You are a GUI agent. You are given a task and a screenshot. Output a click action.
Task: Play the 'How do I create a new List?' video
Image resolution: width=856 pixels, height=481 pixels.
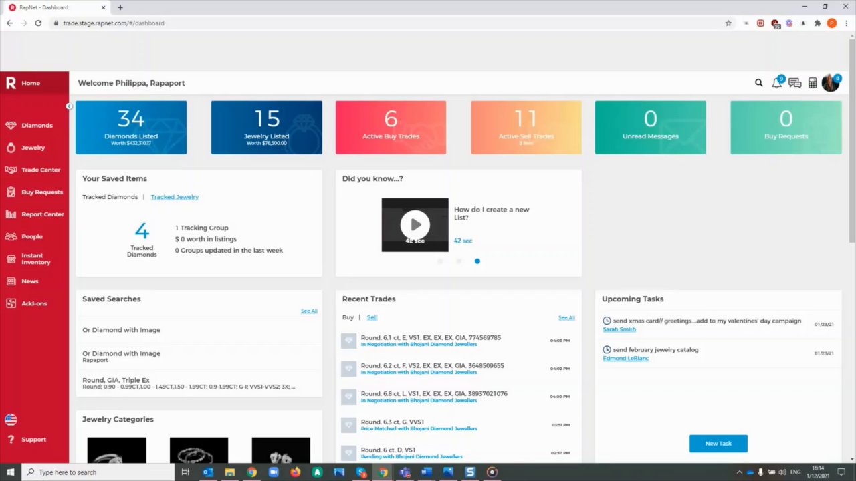click(415, 224)
